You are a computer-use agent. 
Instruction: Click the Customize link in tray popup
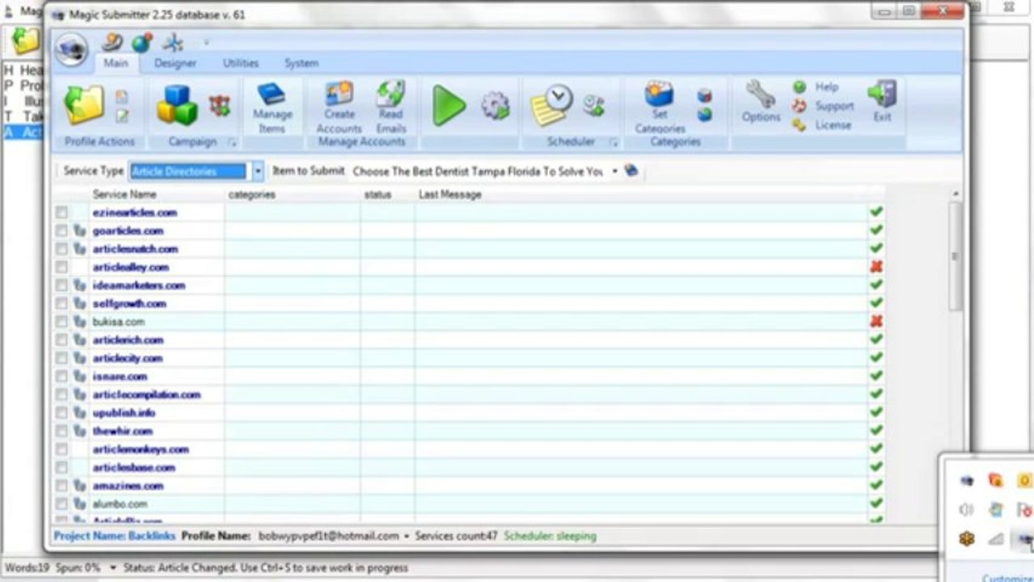pos(1007,577)
